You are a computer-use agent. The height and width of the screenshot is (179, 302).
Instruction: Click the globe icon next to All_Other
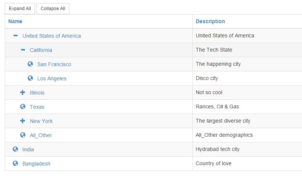[23, 135]
